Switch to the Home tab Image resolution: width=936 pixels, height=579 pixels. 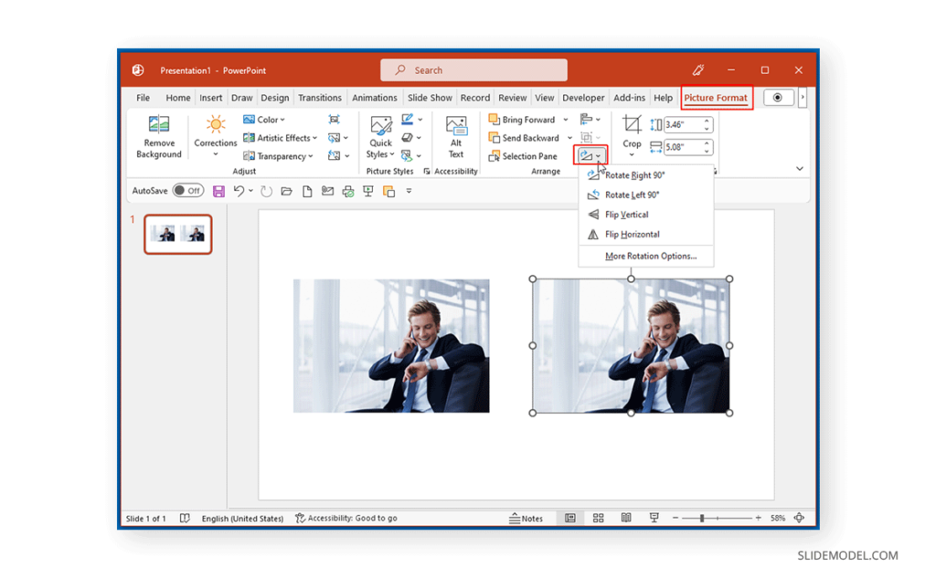pos(178,98)
